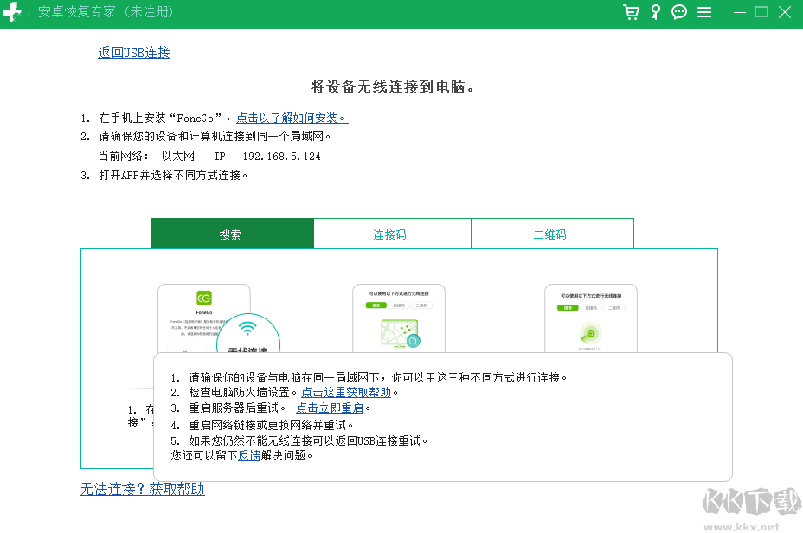
Task: Click the 返回USB连接 link
Action: tap(133, 53)
